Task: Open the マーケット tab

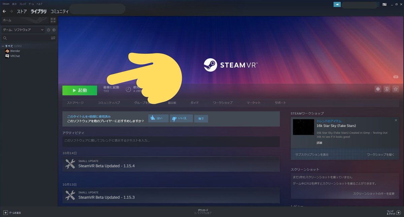Action: click(254, 103)
